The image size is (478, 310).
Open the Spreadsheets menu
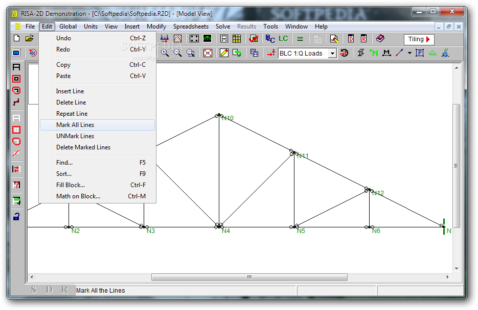pyautogui.click(x=191, y=27)
